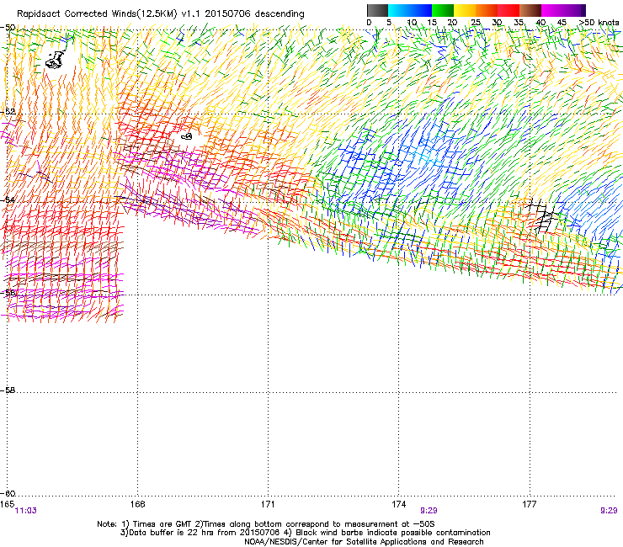Viewport: 623px width, 547px height.
Task: Choose the magenta-purple 40–50 knots legend segment
Action: point(563,10)
